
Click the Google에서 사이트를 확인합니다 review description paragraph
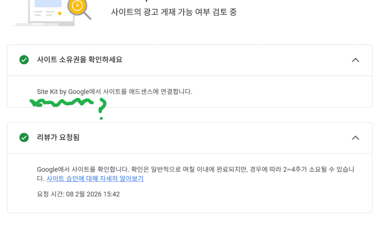coord(194,170)
